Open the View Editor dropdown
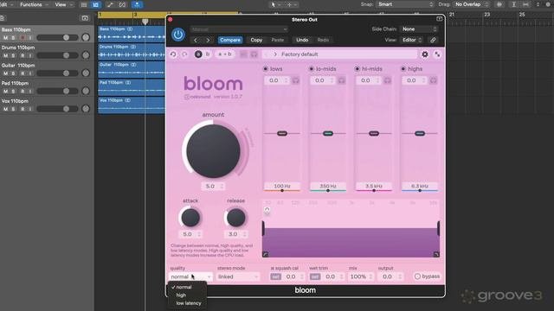 point(412,40)
